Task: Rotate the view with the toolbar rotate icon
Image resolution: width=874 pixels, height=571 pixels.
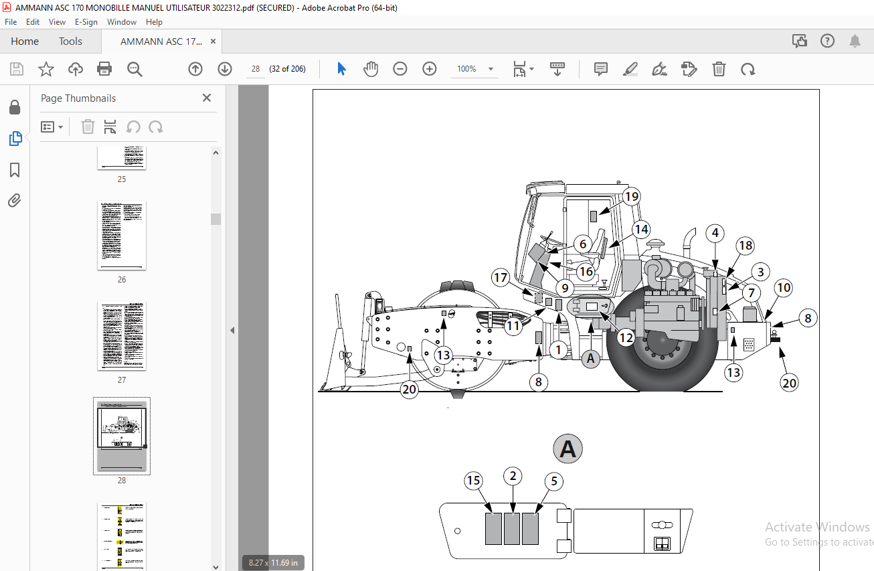Action: click(748, 69)
